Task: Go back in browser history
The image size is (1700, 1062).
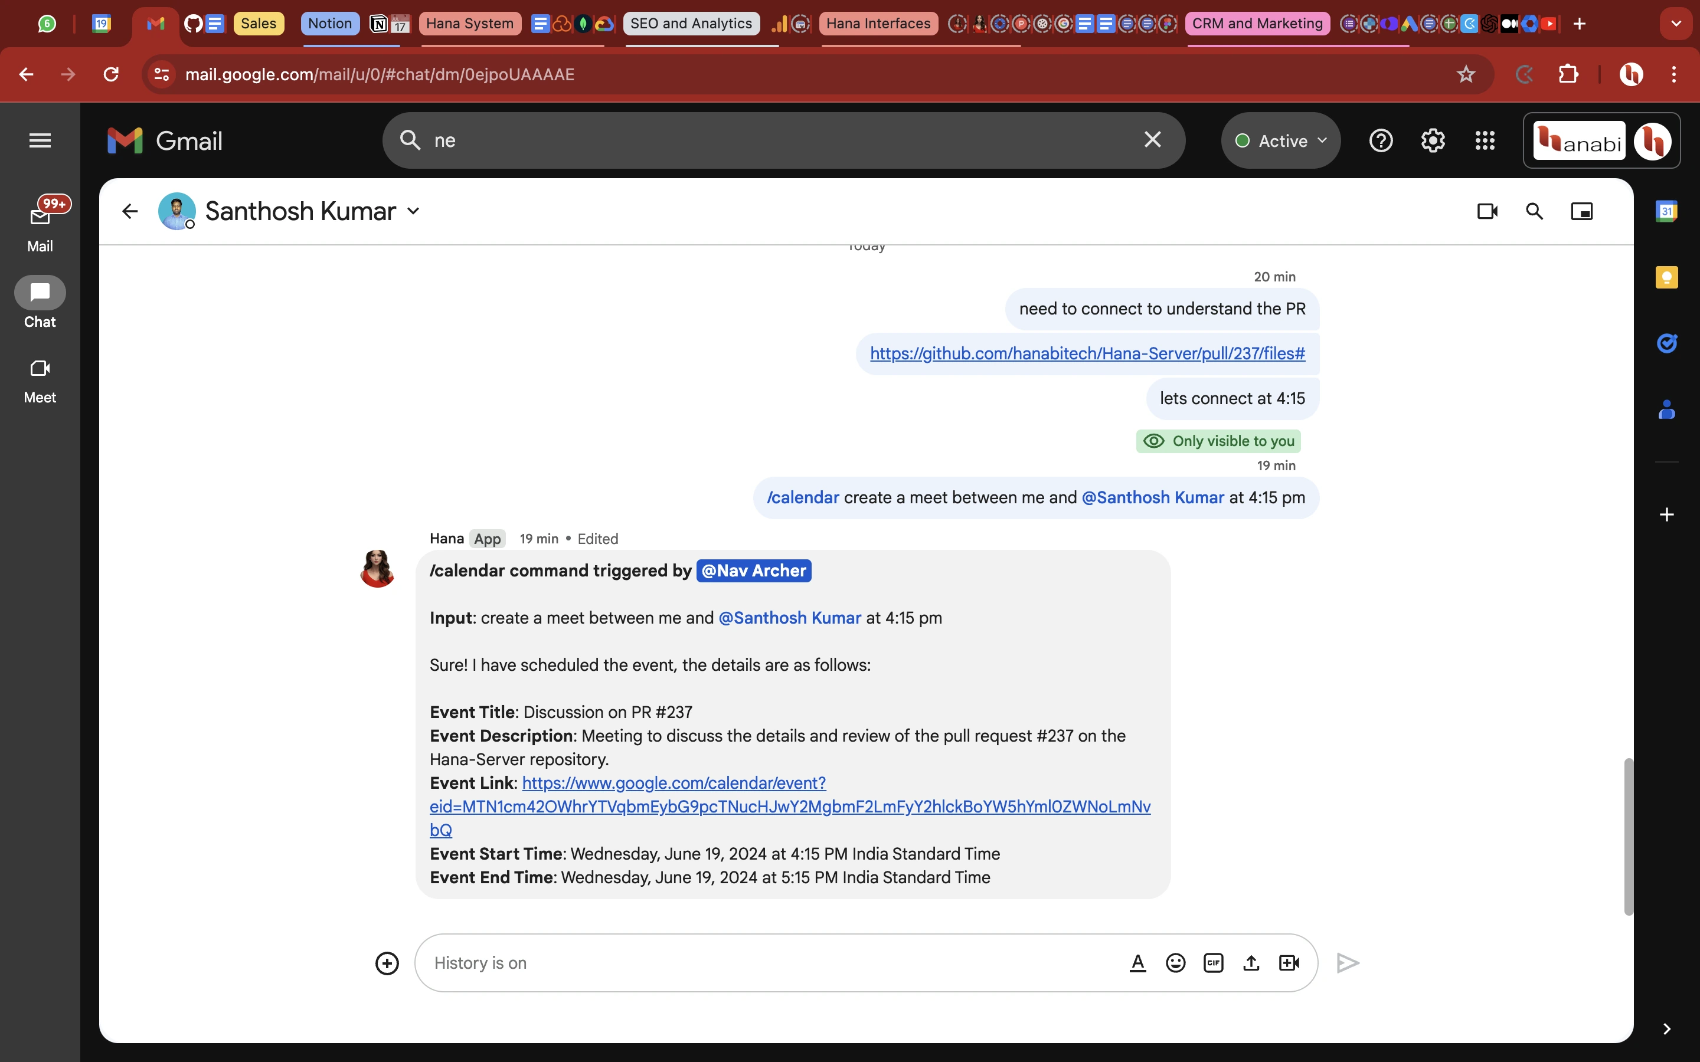Action: [26, 74]
